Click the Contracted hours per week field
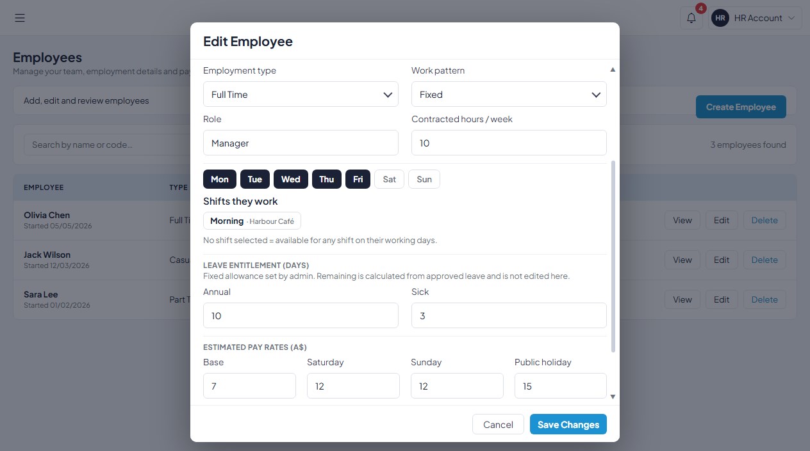The height and width of the screenshot is (451, 810). [x=509, y=143]
